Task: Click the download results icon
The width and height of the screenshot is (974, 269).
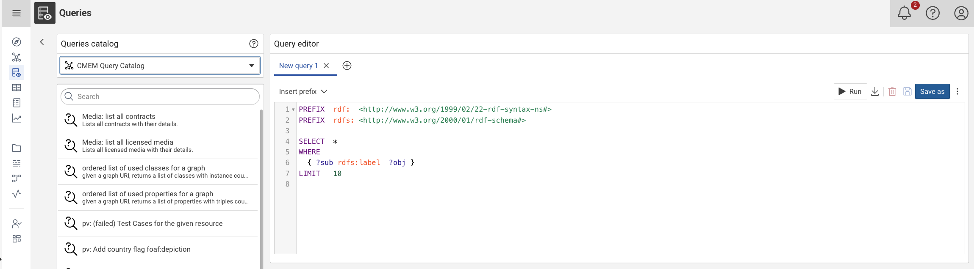Action: click(875, 91)
